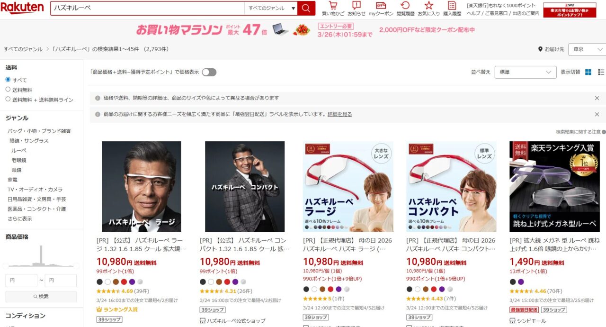This screenshot has height=327, width=606.
Task: Switch to list view display icon
Action: (601, 72)
